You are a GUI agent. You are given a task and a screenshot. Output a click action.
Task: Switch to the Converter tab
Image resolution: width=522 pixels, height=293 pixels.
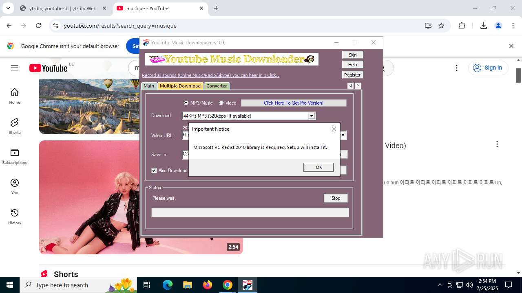[217, 86]
